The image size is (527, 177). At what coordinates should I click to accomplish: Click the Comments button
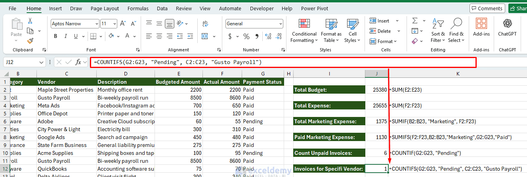487,8
